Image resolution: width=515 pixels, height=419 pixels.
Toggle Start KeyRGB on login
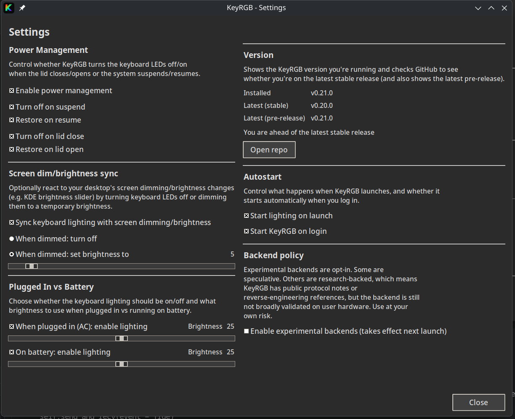pos(247,231)
